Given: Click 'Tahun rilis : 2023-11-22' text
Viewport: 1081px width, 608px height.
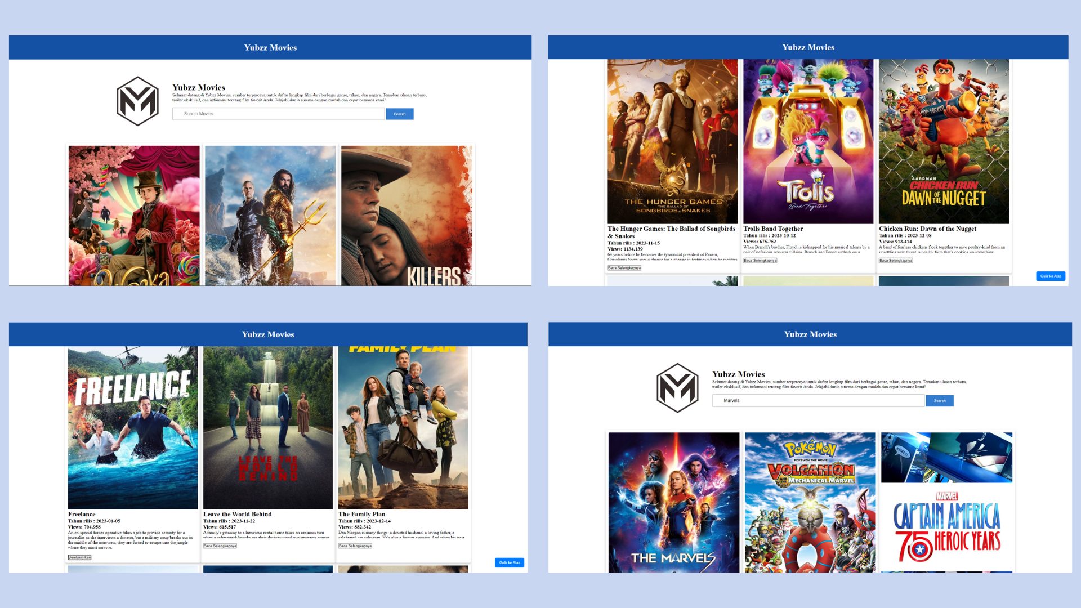Looking at the screenshot, I should point(229,521).
